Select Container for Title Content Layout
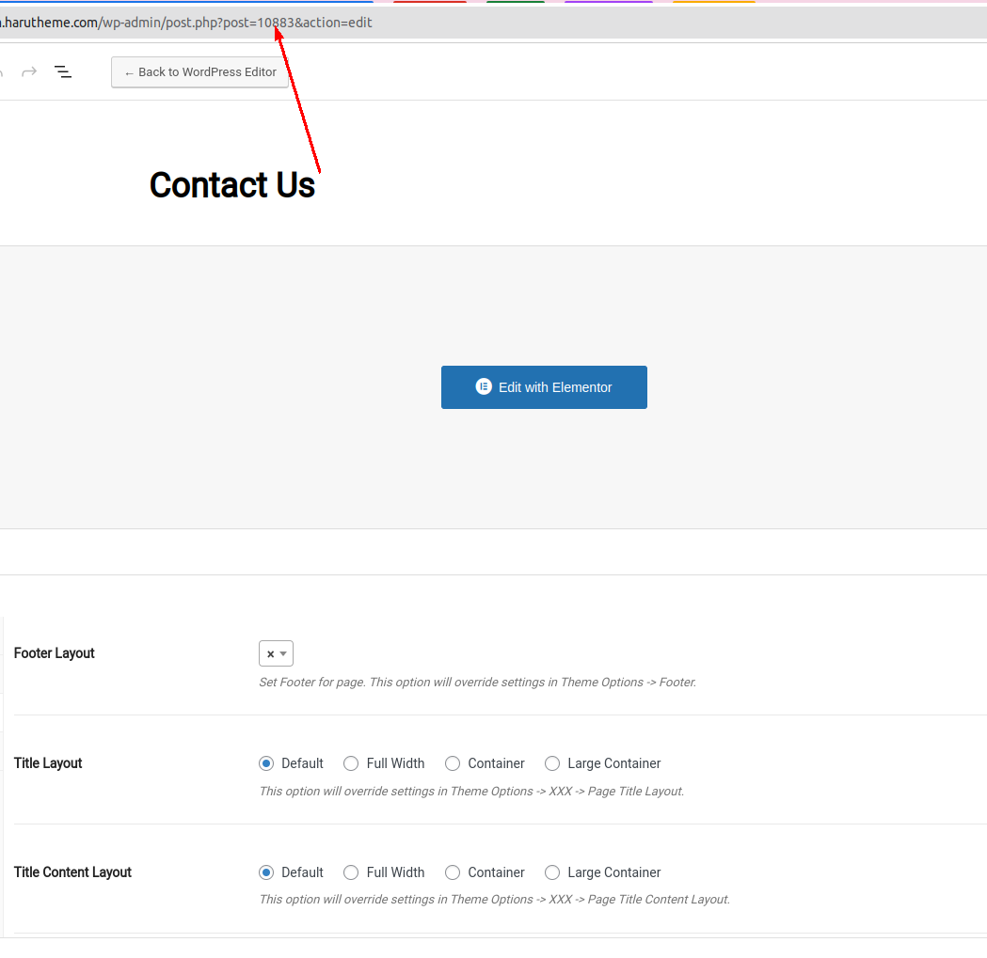The height and width of the screenshot is (958, 987). (452, 872)
